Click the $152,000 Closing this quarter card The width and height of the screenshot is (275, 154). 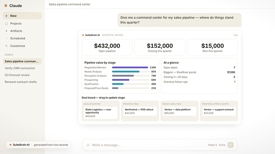pyautogui.click(x=160, y=47)
